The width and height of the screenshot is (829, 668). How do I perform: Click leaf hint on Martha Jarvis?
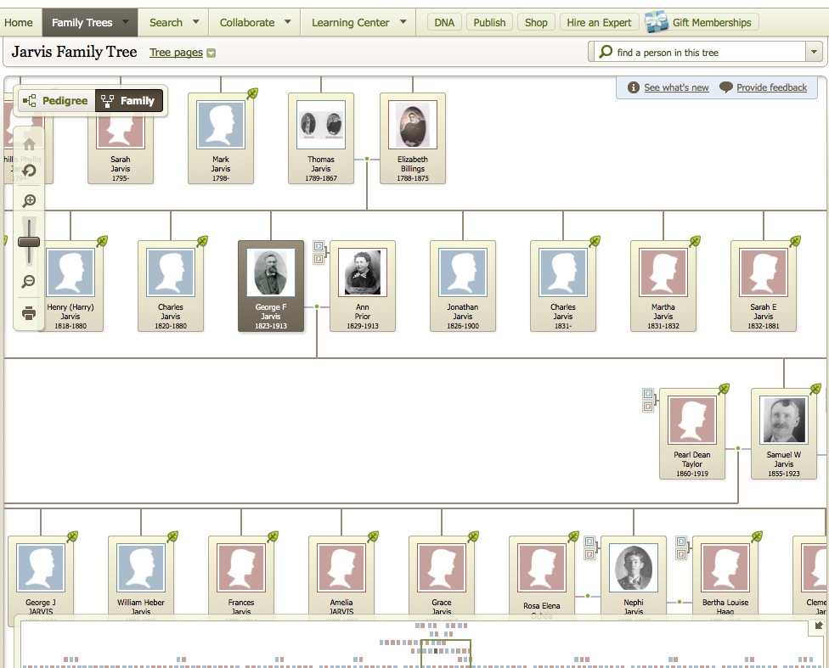pos(696,241)
